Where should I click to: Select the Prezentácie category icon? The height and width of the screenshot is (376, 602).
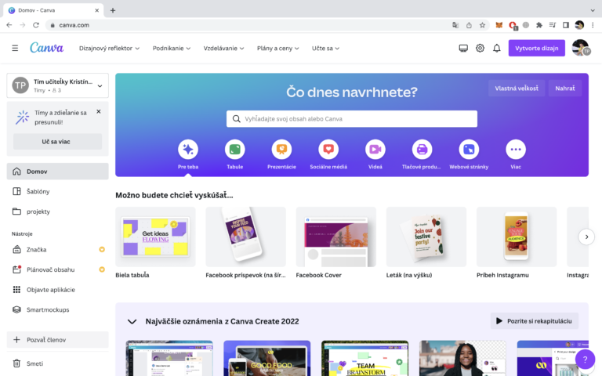tap(282, 150)
